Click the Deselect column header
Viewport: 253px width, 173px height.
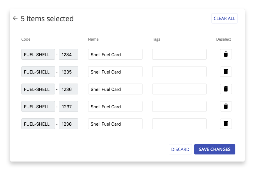[x=224, y=39]
